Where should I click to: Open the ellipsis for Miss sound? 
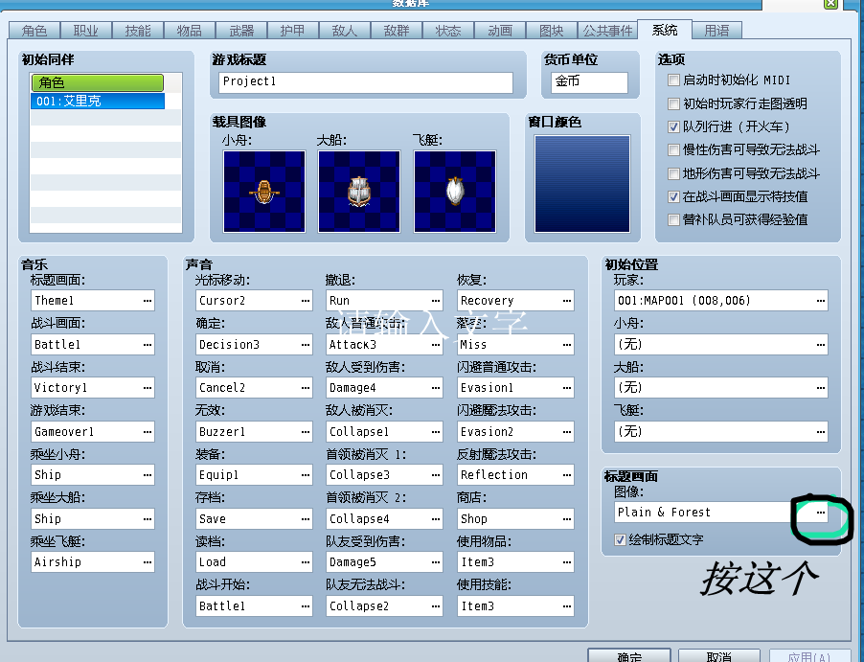pos(567,345)
